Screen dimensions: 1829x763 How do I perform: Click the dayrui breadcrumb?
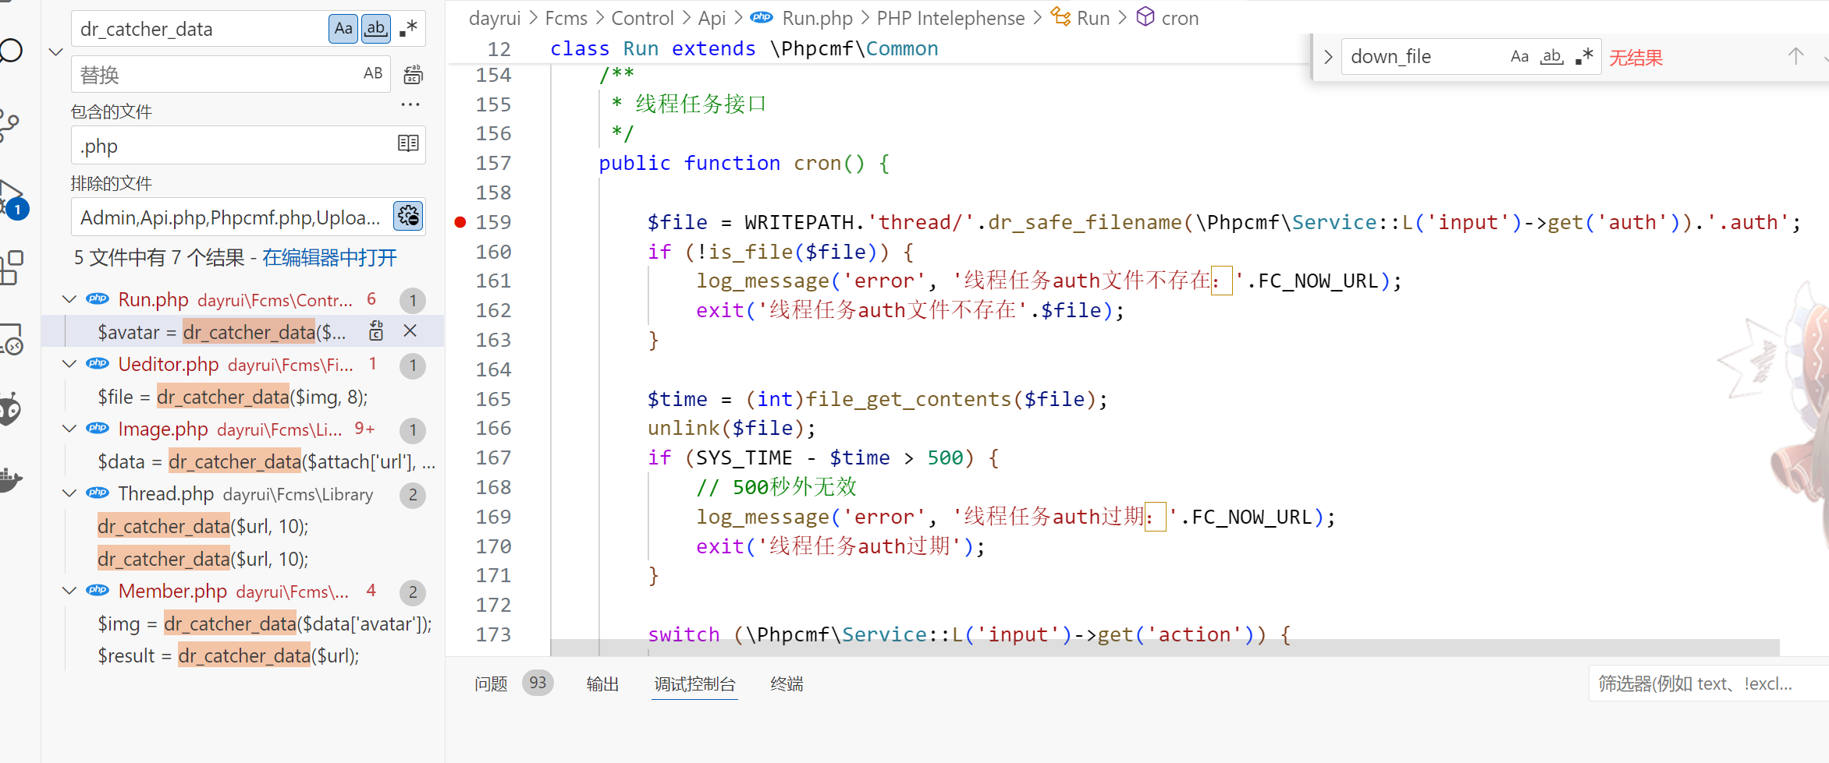(495, 18)
